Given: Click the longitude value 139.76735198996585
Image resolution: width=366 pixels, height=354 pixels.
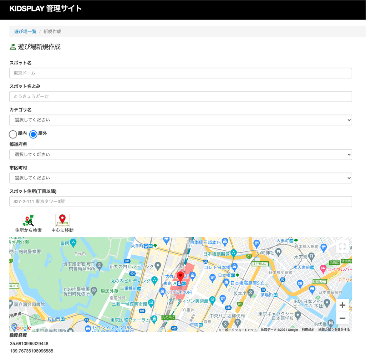Looking at the screenshot, I should (31, 351).
